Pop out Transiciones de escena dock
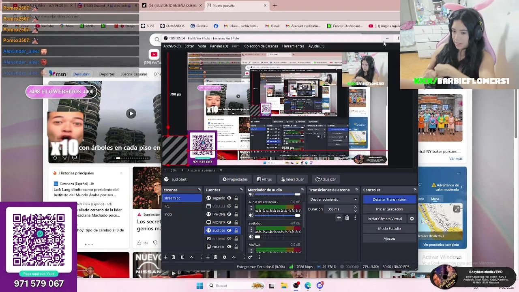519x292 pixels. (357, 190)
